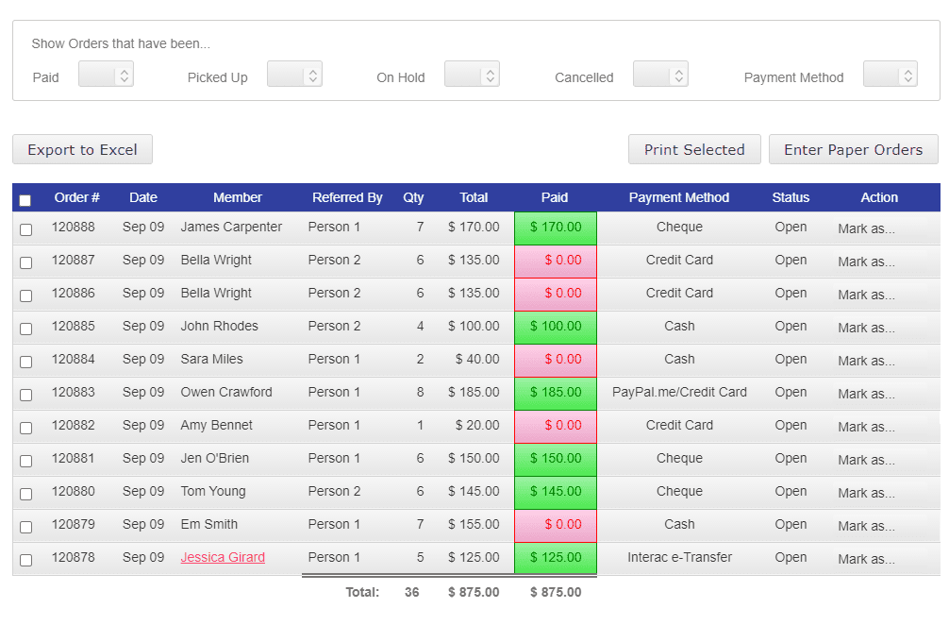Check the box for order 120881
This screenshot has height=625, width=949.
(26, 461)
